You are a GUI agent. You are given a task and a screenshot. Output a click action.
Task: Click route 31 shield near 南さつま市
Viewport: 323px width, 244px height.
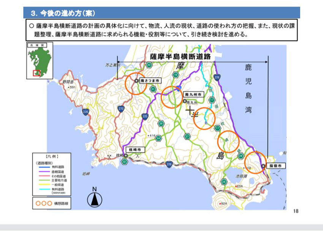click(153, 89)
